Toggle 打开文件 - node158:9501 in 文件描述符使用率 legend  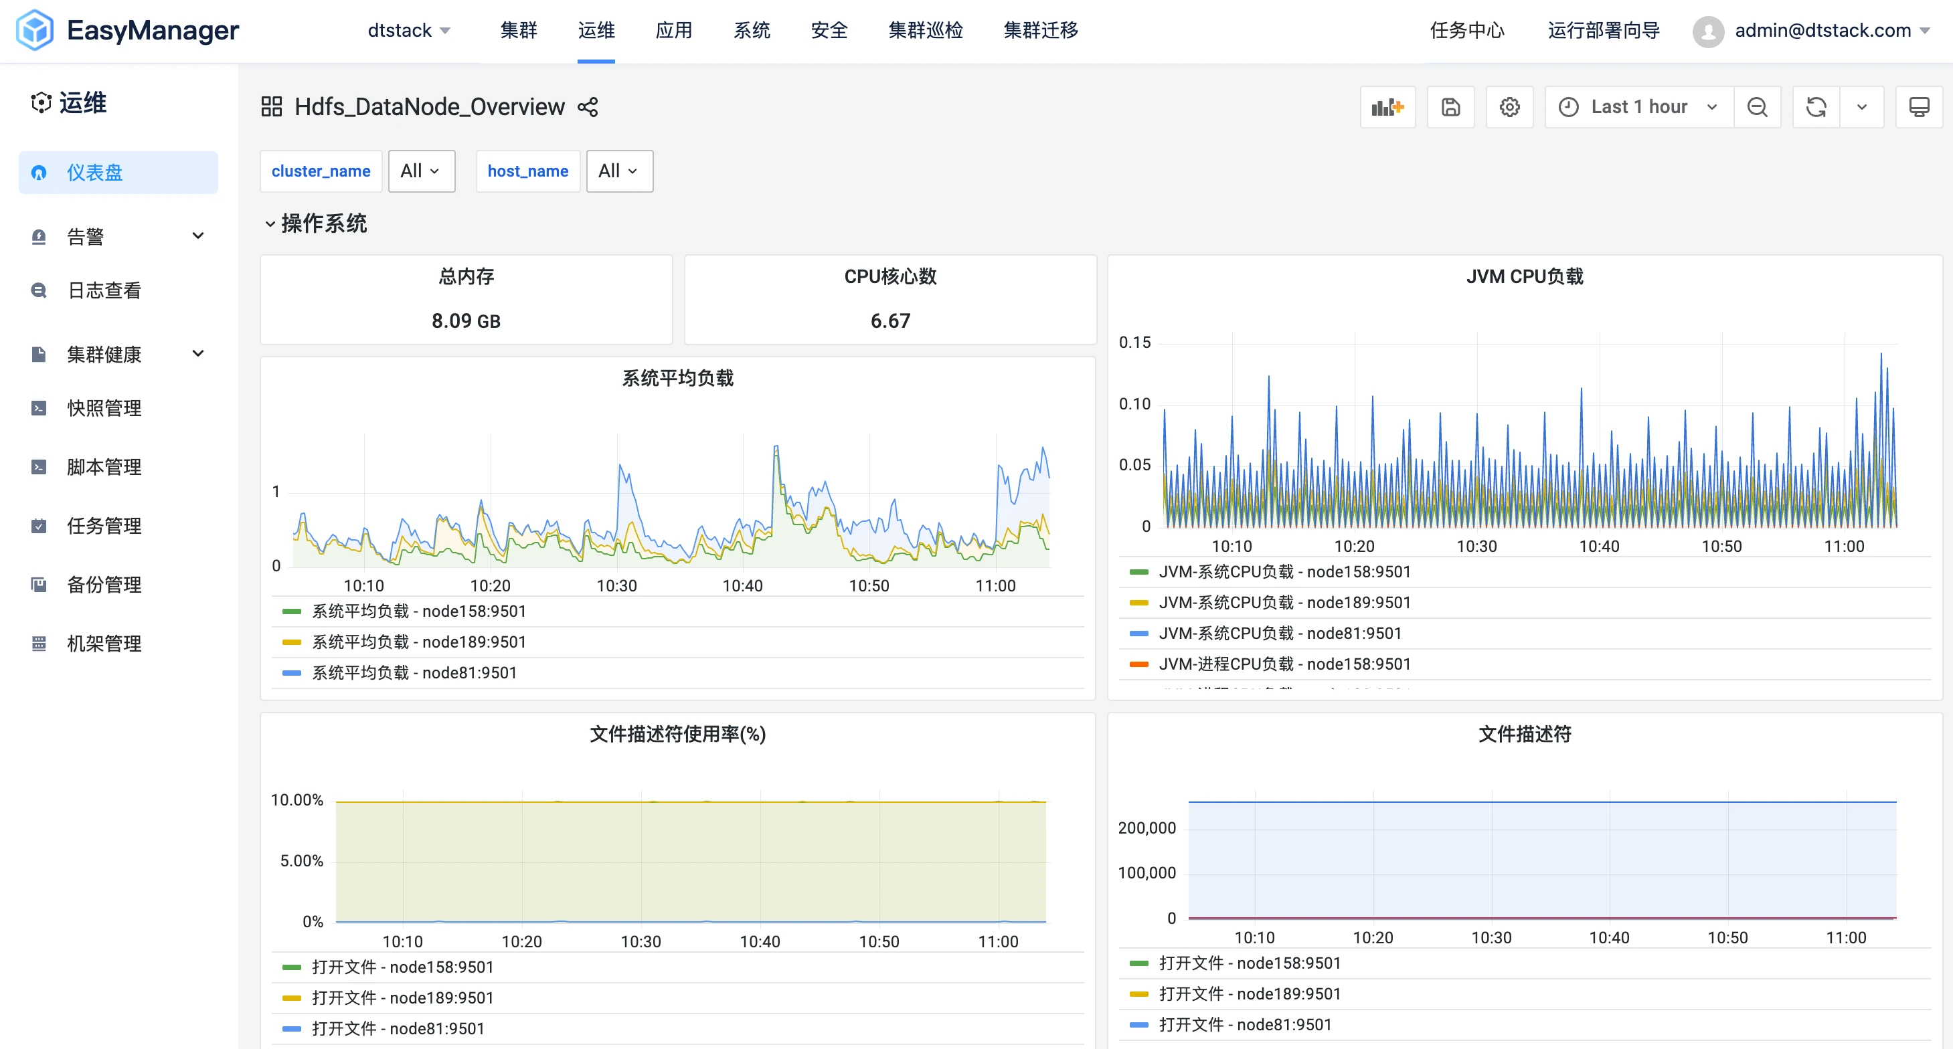point(402,968)
